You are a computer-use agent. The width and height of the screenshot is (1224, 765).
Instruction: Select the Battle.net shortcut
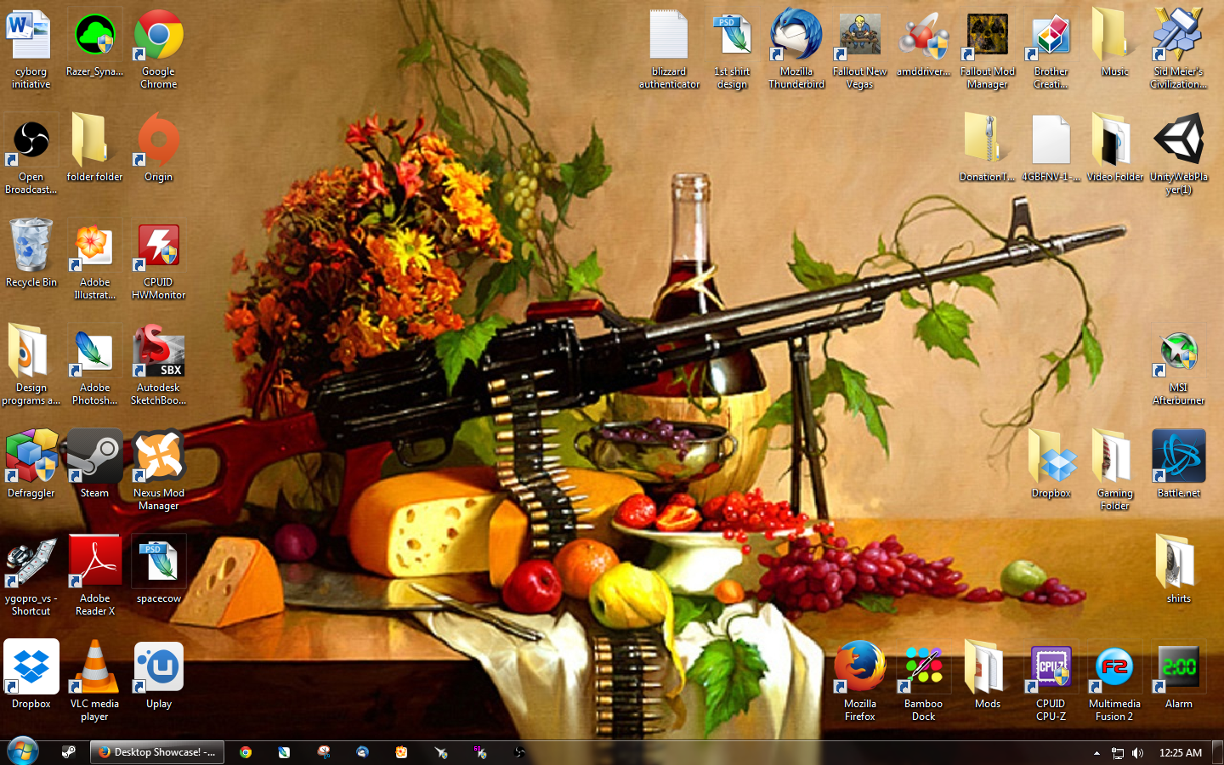point(1179,465)
